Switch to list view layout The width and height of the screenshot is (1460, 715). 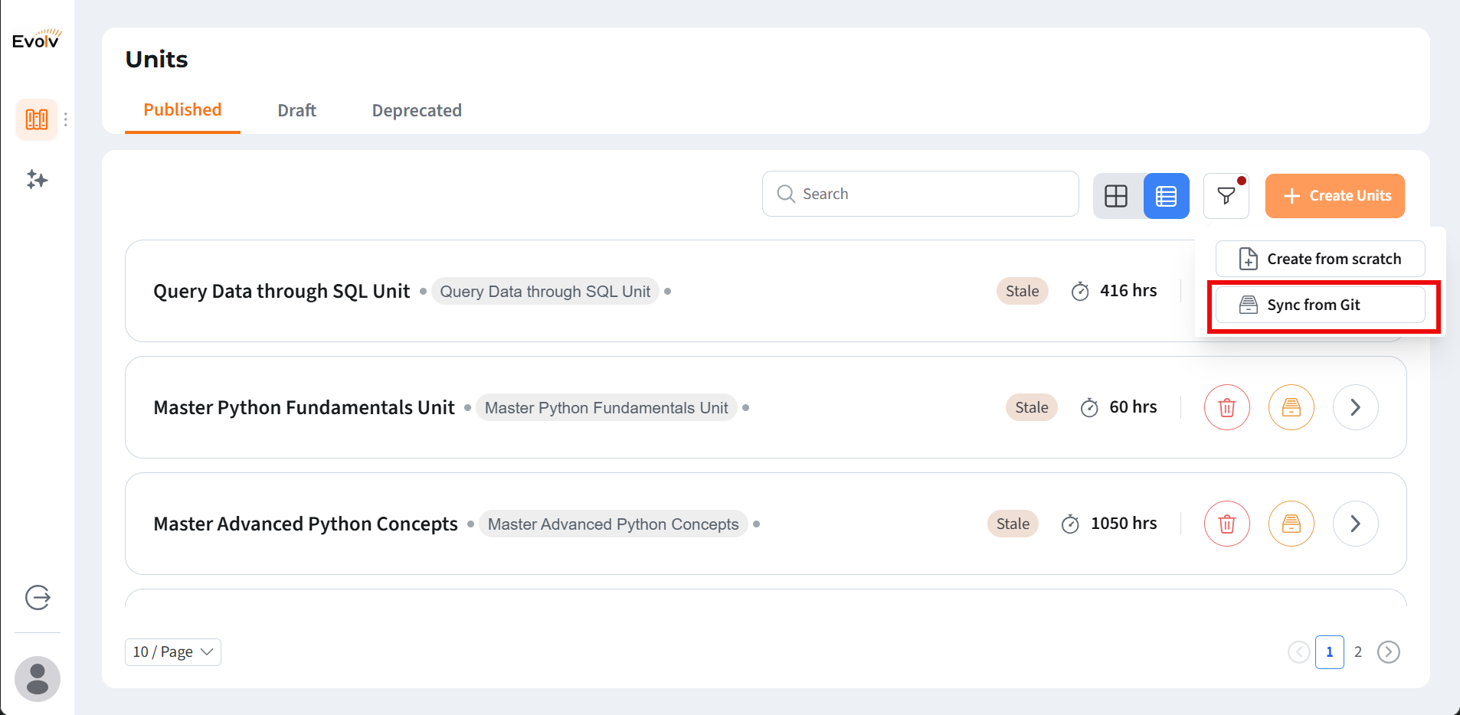coord(1166,196)
